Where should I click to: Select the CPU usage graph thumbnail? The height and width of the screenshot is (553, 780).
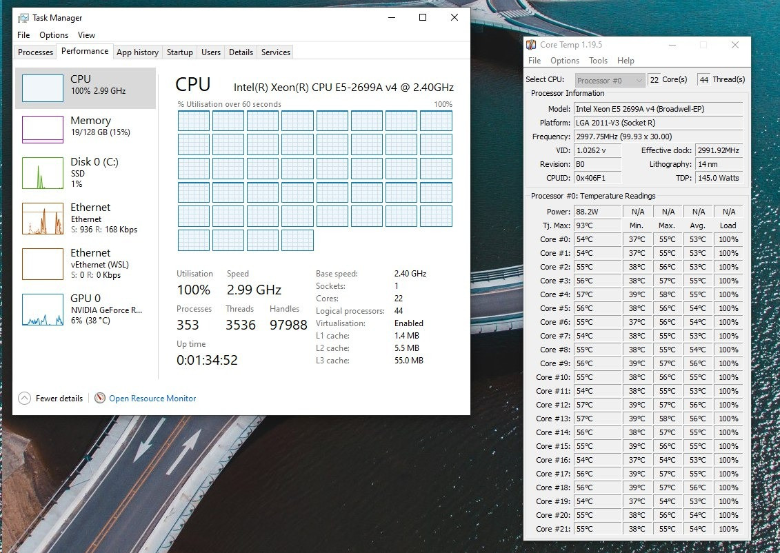click(x=43, y=88)
